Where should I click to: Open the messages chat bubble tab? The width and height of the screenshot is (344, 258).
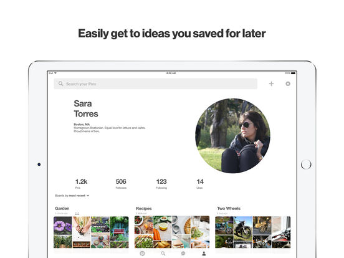tap(183, 254)
